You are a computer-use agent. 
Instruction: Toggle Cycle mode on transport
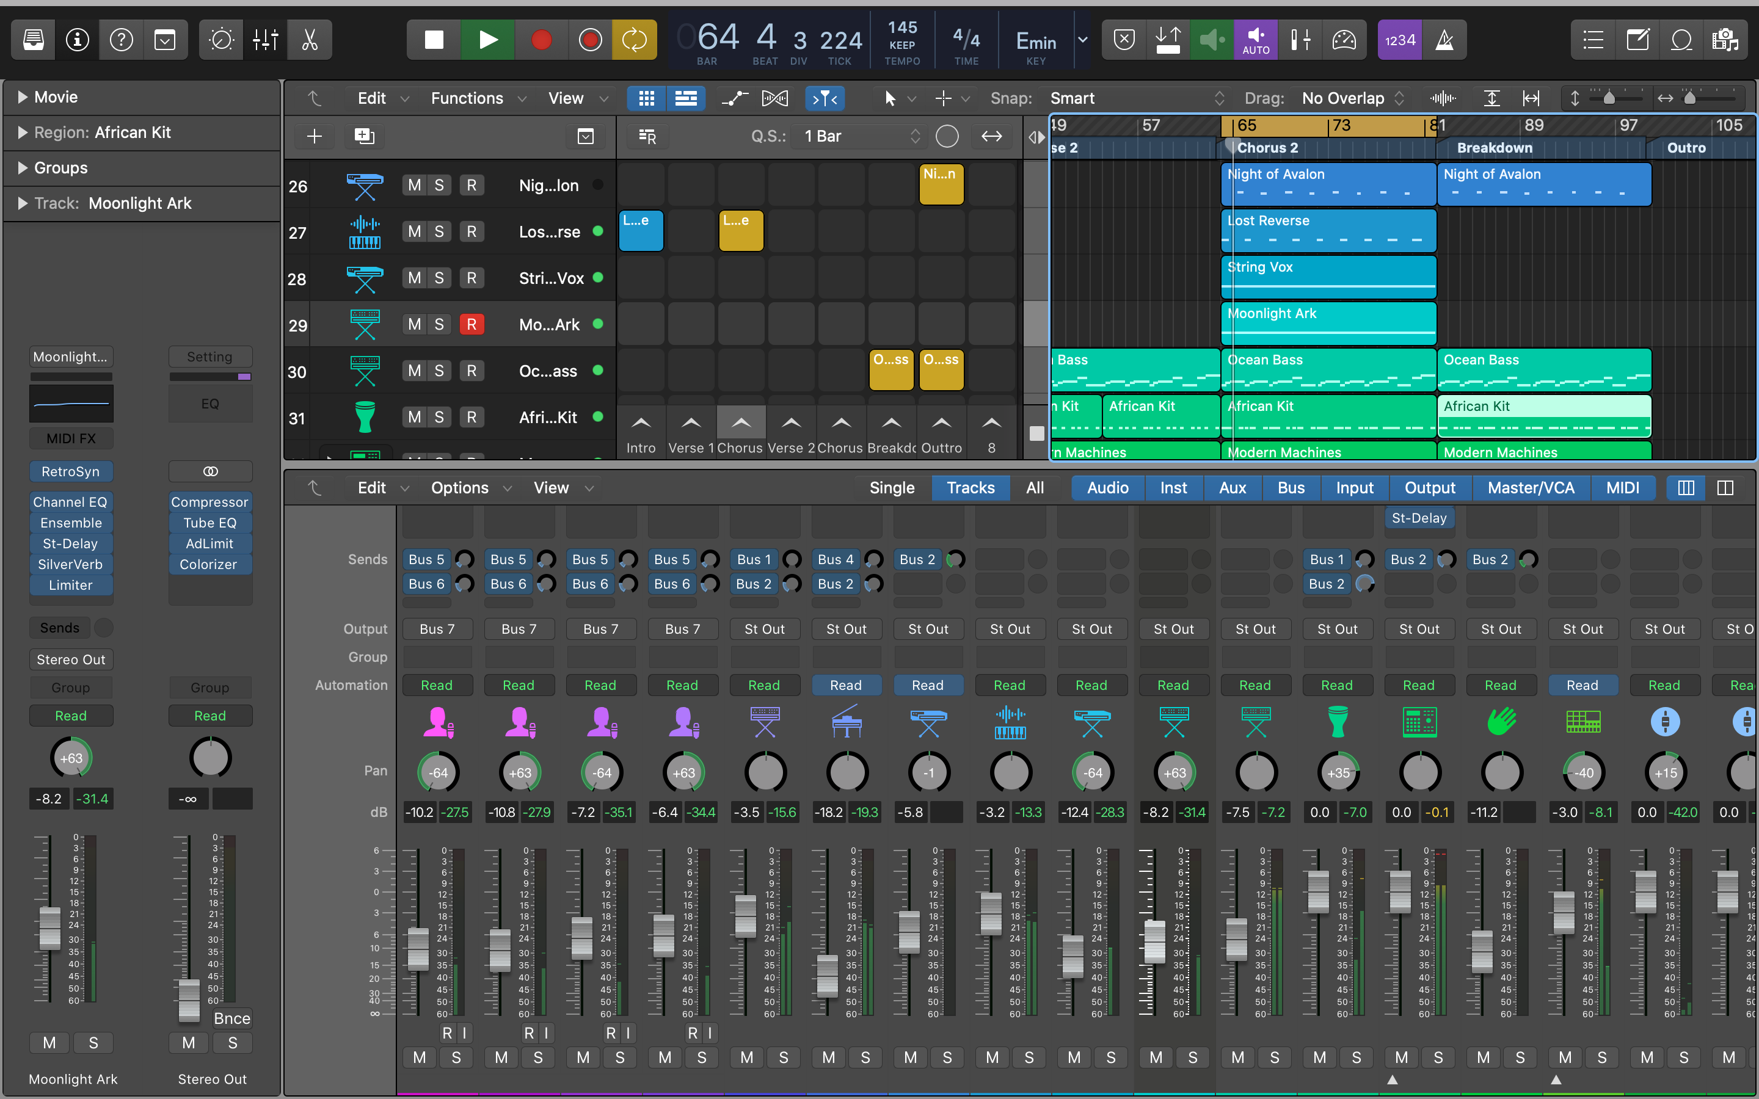click(x=634, y=40)
